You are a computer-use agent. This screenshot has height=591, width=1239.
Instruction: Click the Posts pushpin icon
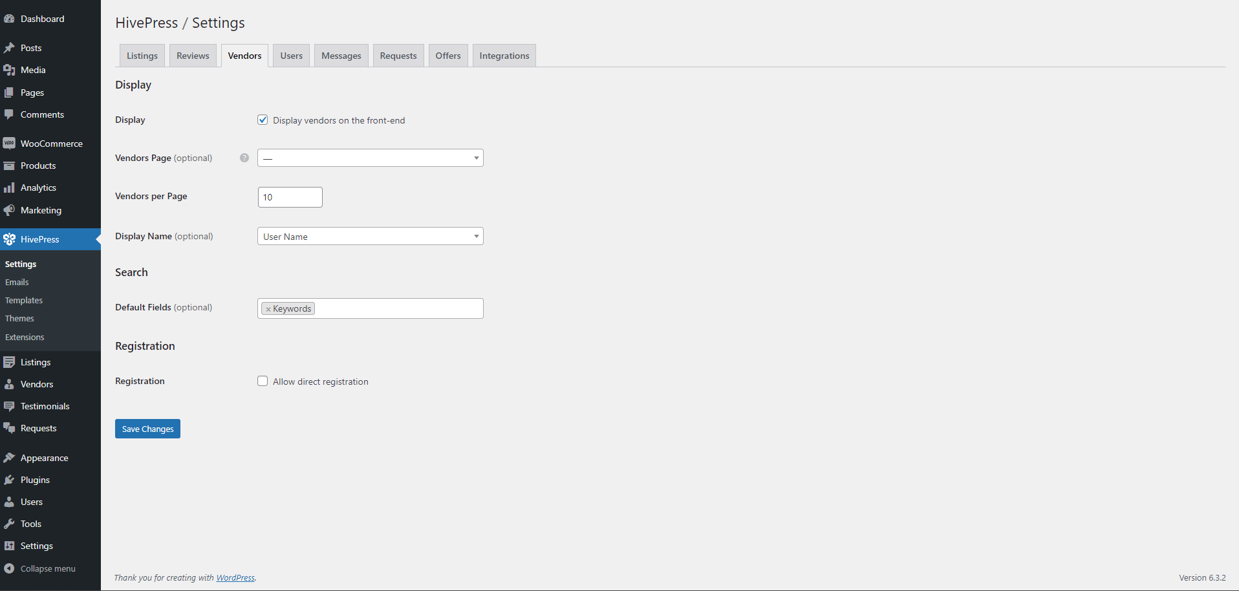[9, 48]
